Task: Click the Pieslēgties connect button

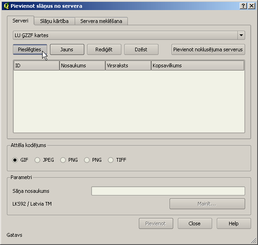Action: coord(30,49)
